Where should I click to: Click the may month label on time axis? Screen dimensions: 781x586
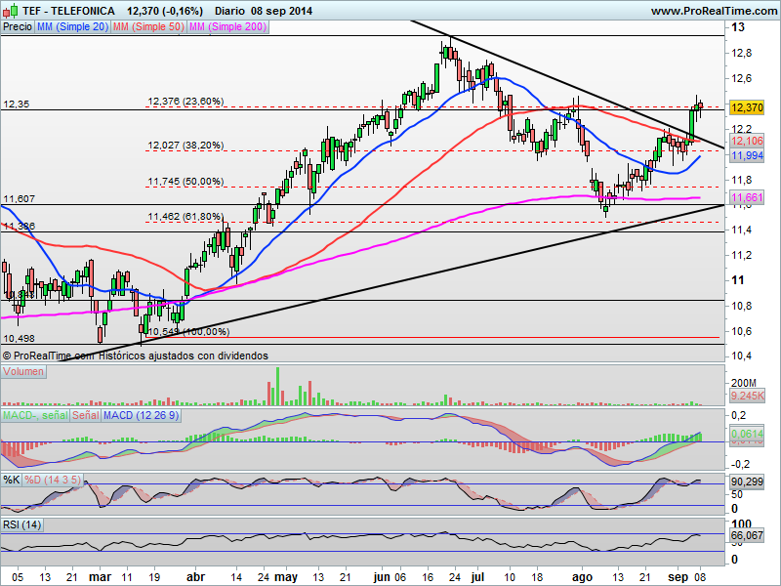(x=286, y=577)
